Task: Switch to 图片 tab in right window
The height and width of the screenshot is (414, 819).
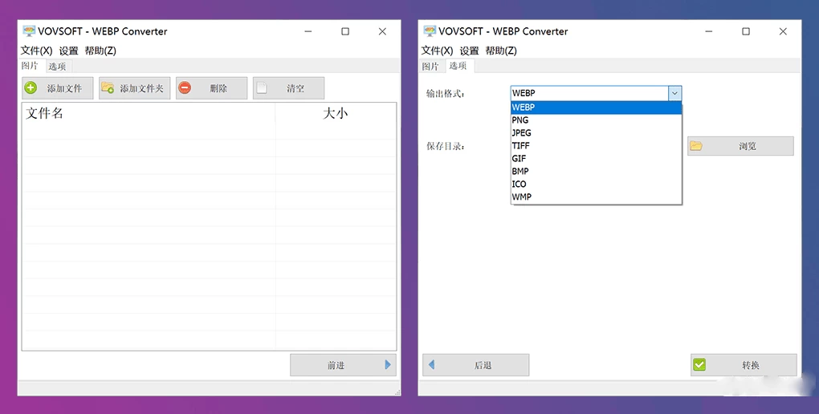Action: (x=430, y=67)
